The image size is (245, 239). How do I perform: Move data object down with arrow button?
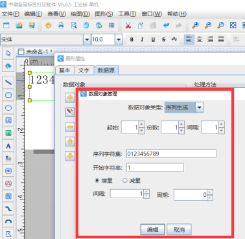pyautogui.click(x=70, y=156)
